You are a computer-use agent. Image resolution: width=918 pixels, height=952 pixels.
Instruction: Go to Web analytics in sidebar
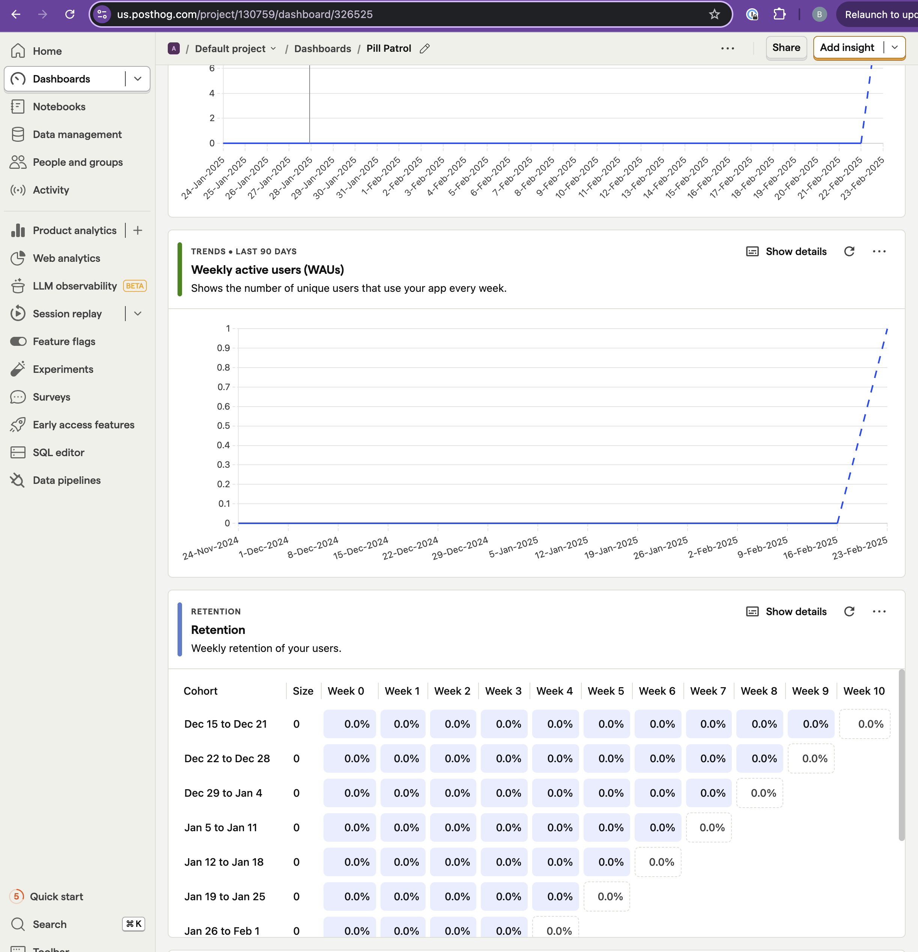[66, 258]
